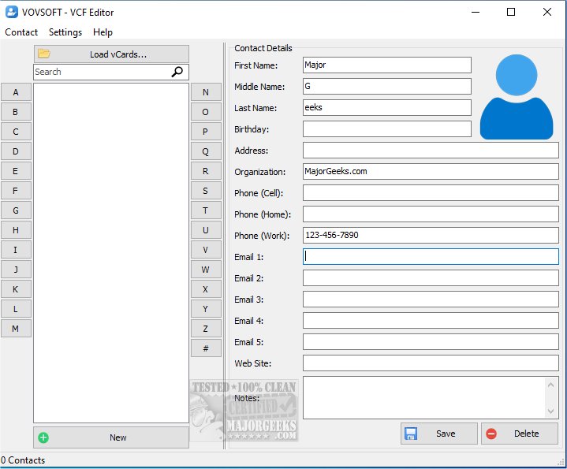
Task: Click the folder icon on Load vCards
Action: (44, 54)
